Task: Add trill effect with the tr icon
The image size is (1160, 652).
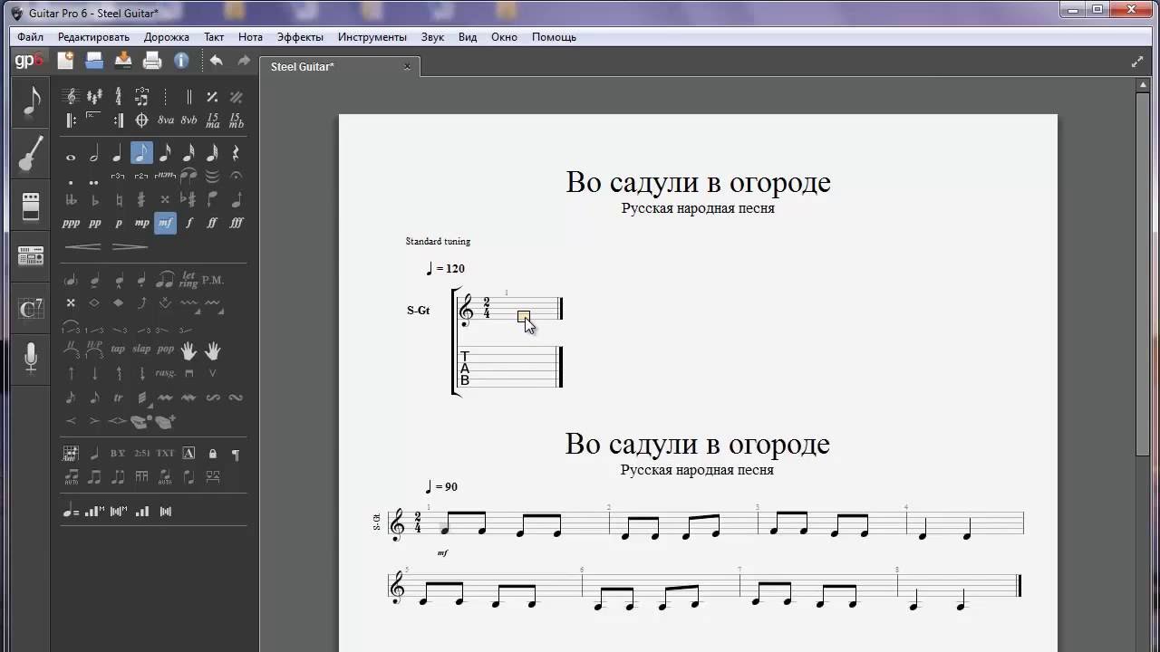Action: pyautogui.click(x=118, y=398)
